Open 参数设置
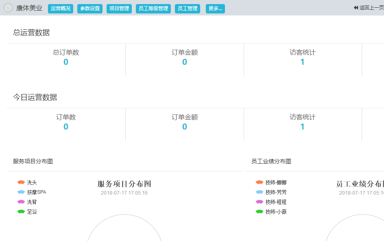 click(x=89, y=8)
